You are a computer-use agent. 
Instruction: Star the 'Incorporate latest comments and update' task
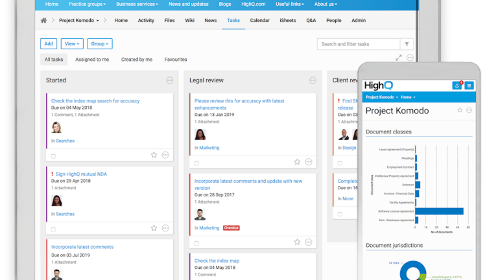[x=297, y=242]
